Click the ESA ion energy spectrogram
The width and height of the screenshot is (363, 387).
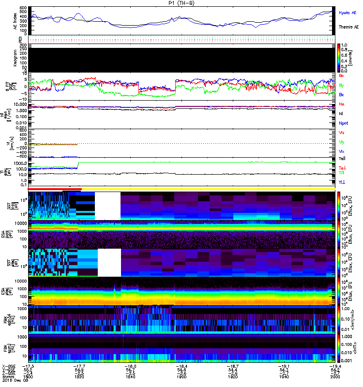[x=181, y=234]
